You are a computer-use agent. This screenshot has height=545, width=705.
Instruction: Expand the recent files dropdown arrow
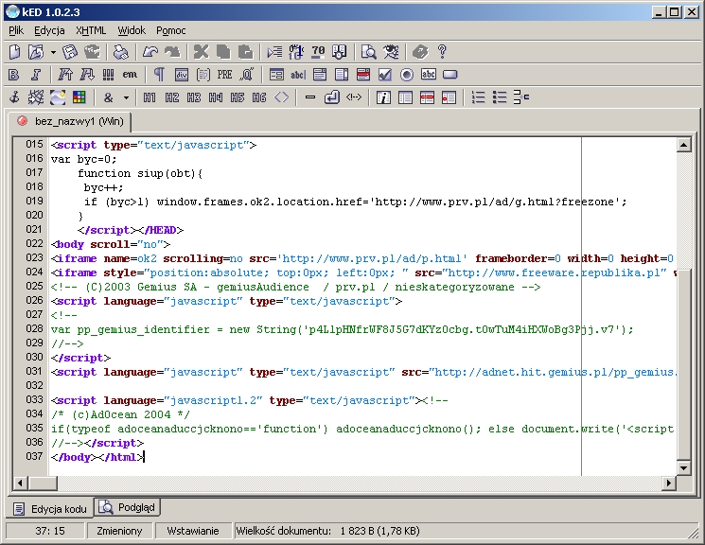53,52
